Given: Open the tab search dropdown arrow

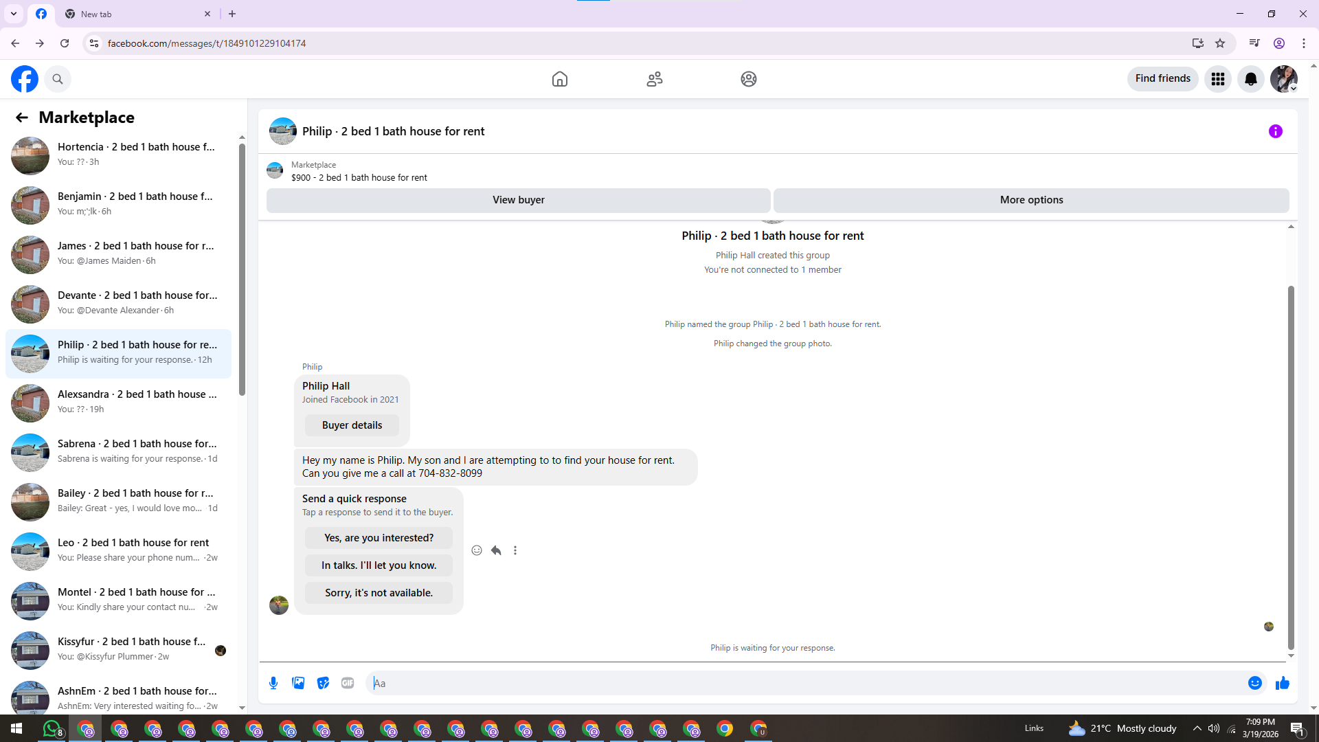Looking at the screenshot, I should (13, 14).
